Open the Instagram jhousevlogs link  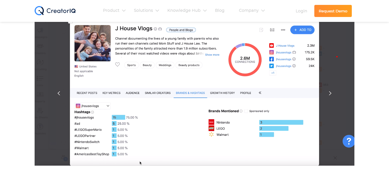click(284, 52)
